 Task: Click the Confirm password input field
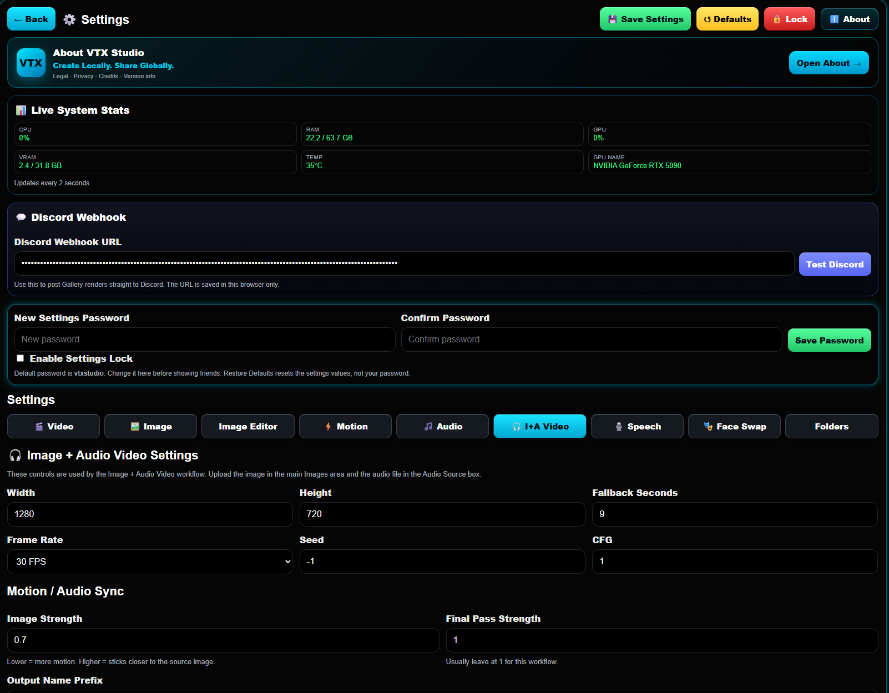[x=592, y=340]
